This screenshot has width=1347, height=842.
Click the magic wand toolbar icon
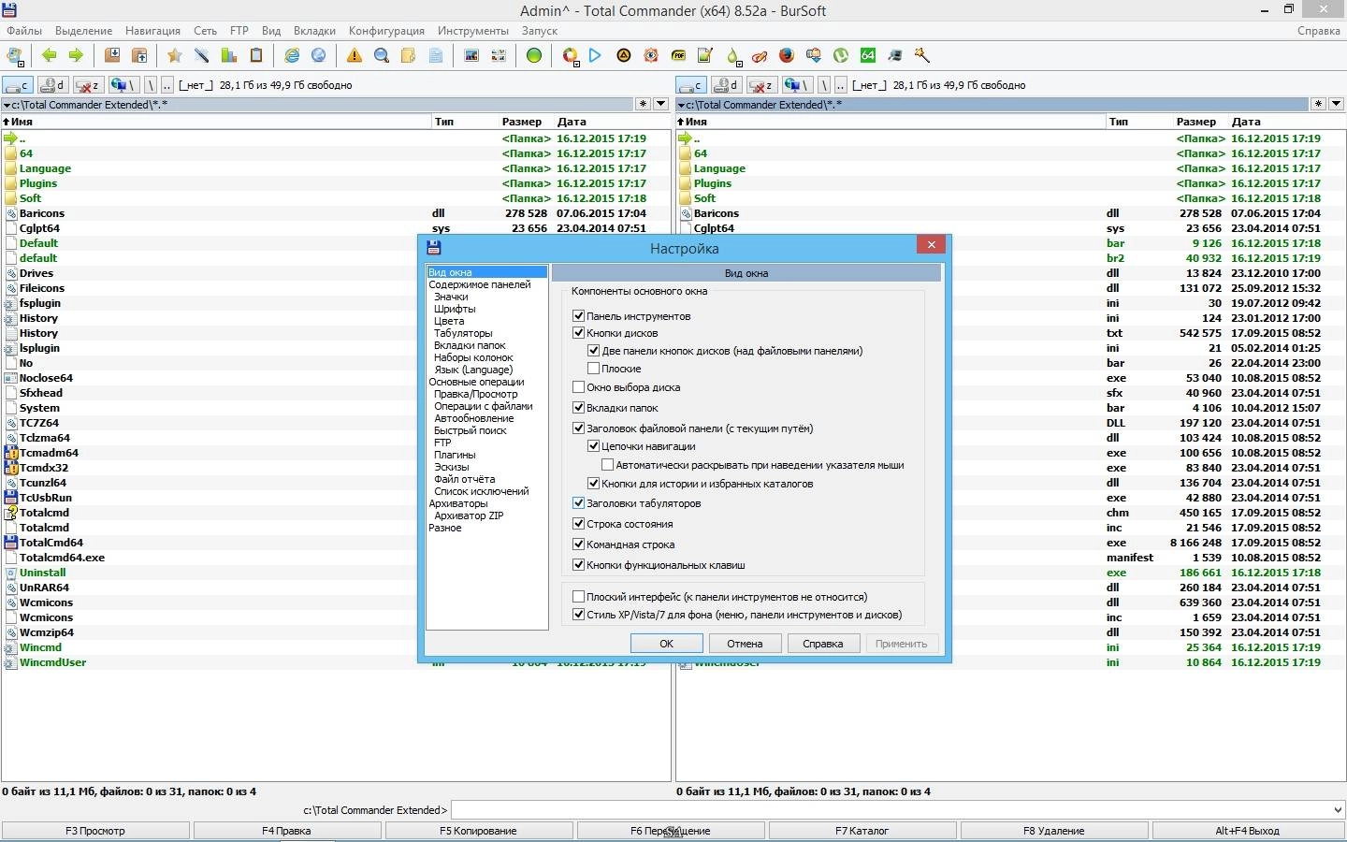[x=922, y=55]
